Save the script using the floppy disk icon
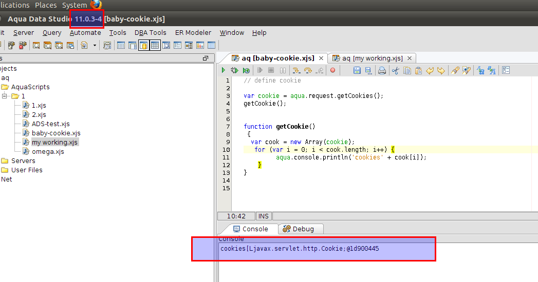 coord(357,71)
